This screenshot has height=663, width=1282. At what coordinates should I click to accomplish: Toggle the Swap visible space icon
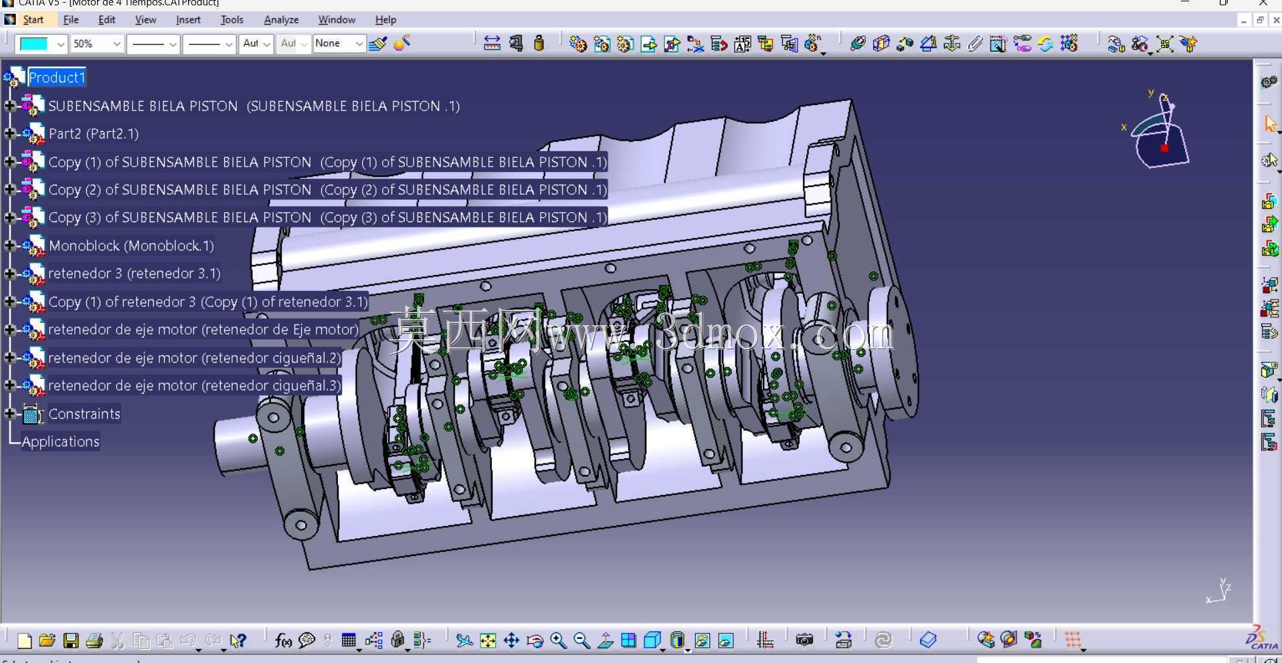(x=725, y=641)
